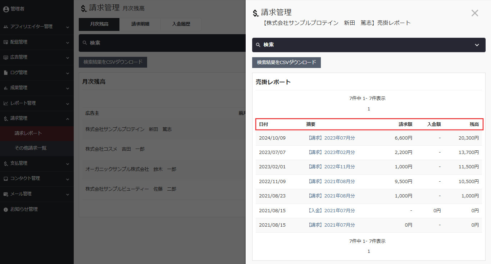The image size is (491, 264).
Task: Click page number 1 above the table
Action: (x=369, y=109)
